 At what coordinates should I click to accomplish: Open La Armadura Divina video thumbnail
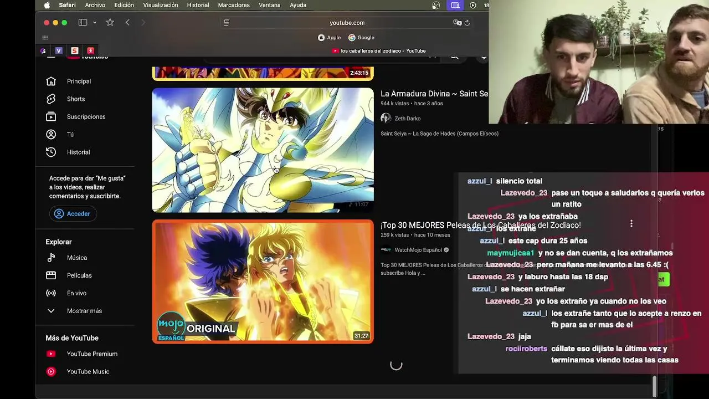263,150
